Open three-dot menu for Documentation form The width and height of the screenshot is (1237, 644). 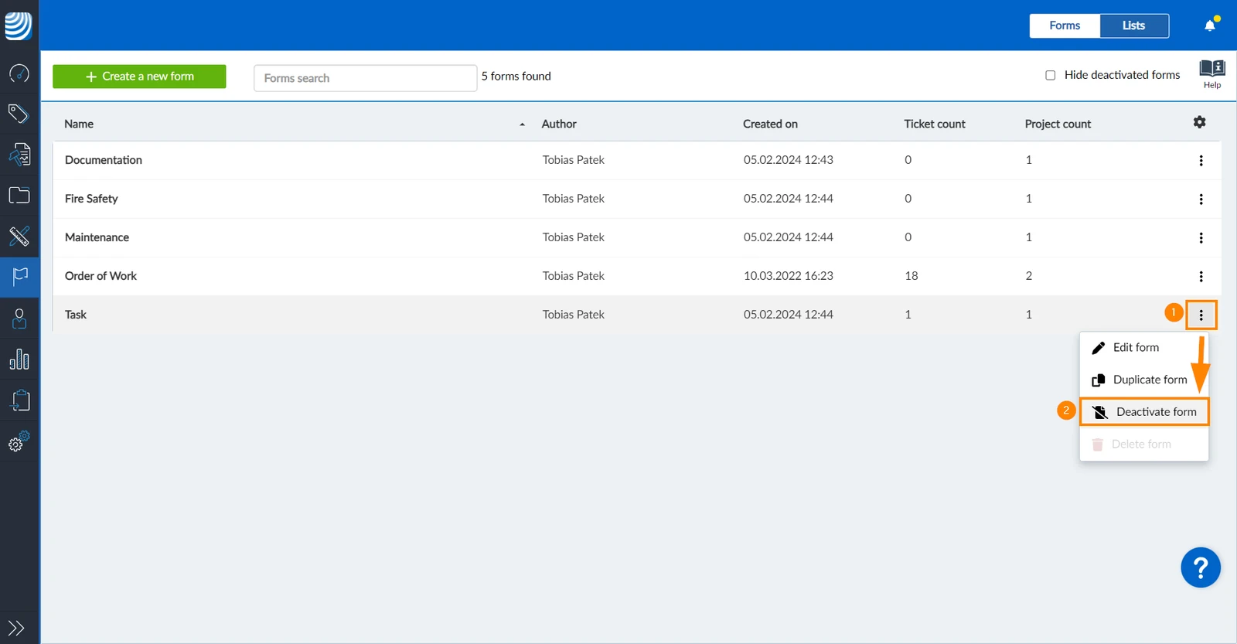tap(1201, 160)
